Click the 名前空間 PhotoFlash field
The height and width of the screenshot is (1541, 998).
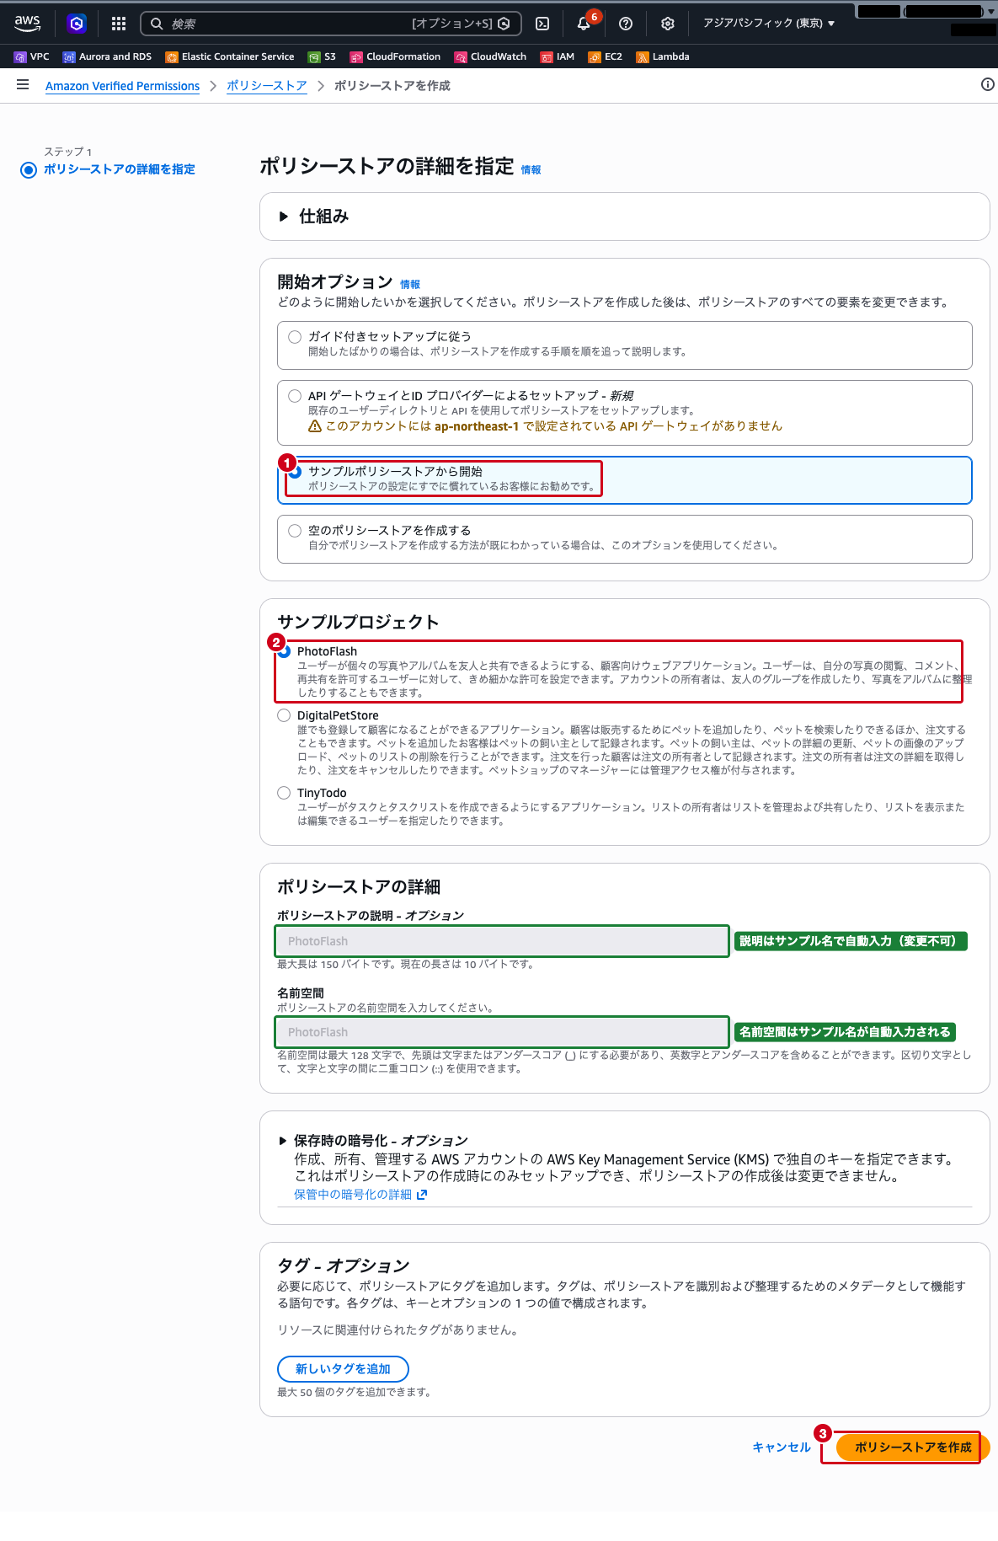[x=502, y=1032]
